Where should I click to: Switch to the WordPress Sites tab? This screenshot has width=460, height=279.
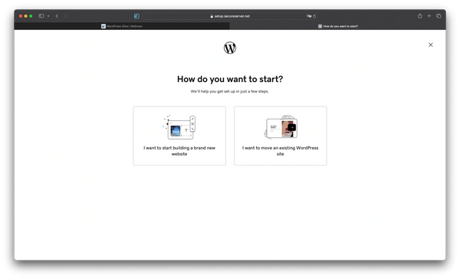click(x=122, y=26)
